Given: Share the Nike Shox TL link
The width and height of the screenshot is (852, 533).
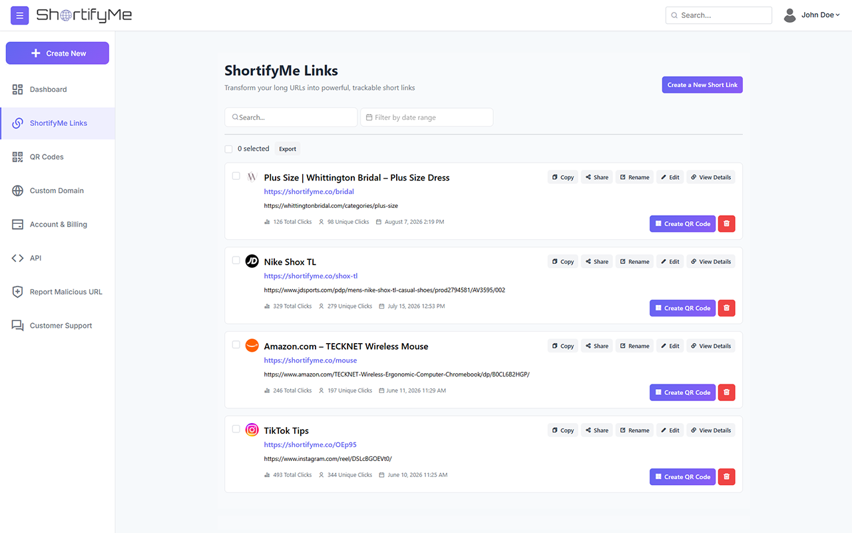Looking at the screenshot, I should (x=597, y=262).
